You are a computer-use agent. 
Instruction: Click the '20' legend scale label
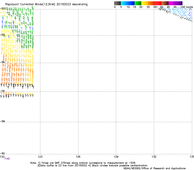(x=141, y=7)
